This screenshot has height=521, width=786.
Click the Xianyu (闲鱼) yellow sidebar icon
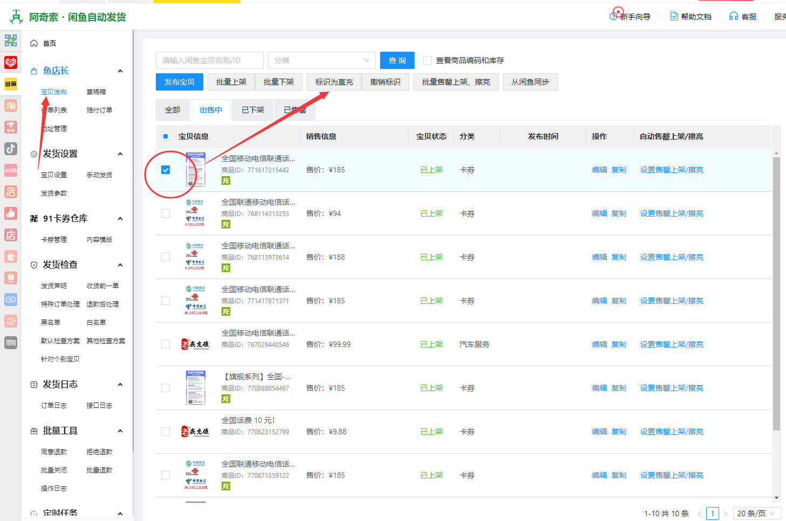[11, 84]
